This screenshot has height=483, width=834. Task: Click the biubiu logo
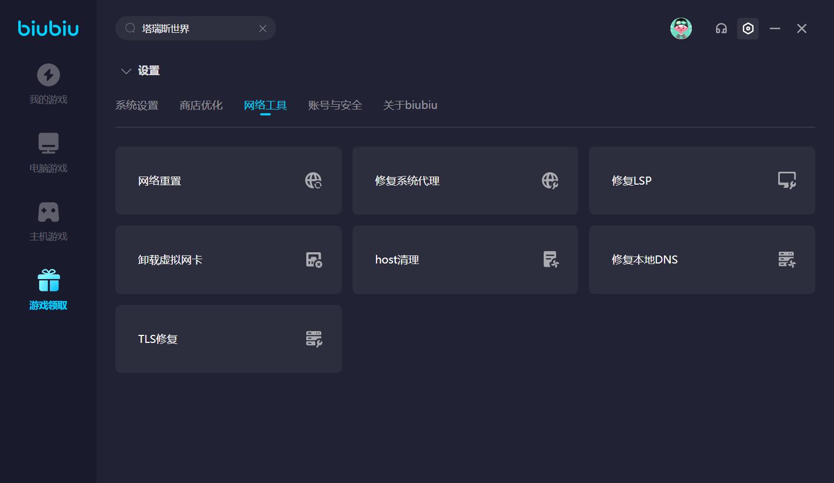(x=48, y=28)
